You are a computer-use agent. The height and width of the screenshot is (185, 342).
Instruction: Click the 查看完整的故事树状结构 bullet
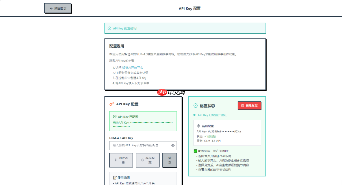click(x=214, y=170)
